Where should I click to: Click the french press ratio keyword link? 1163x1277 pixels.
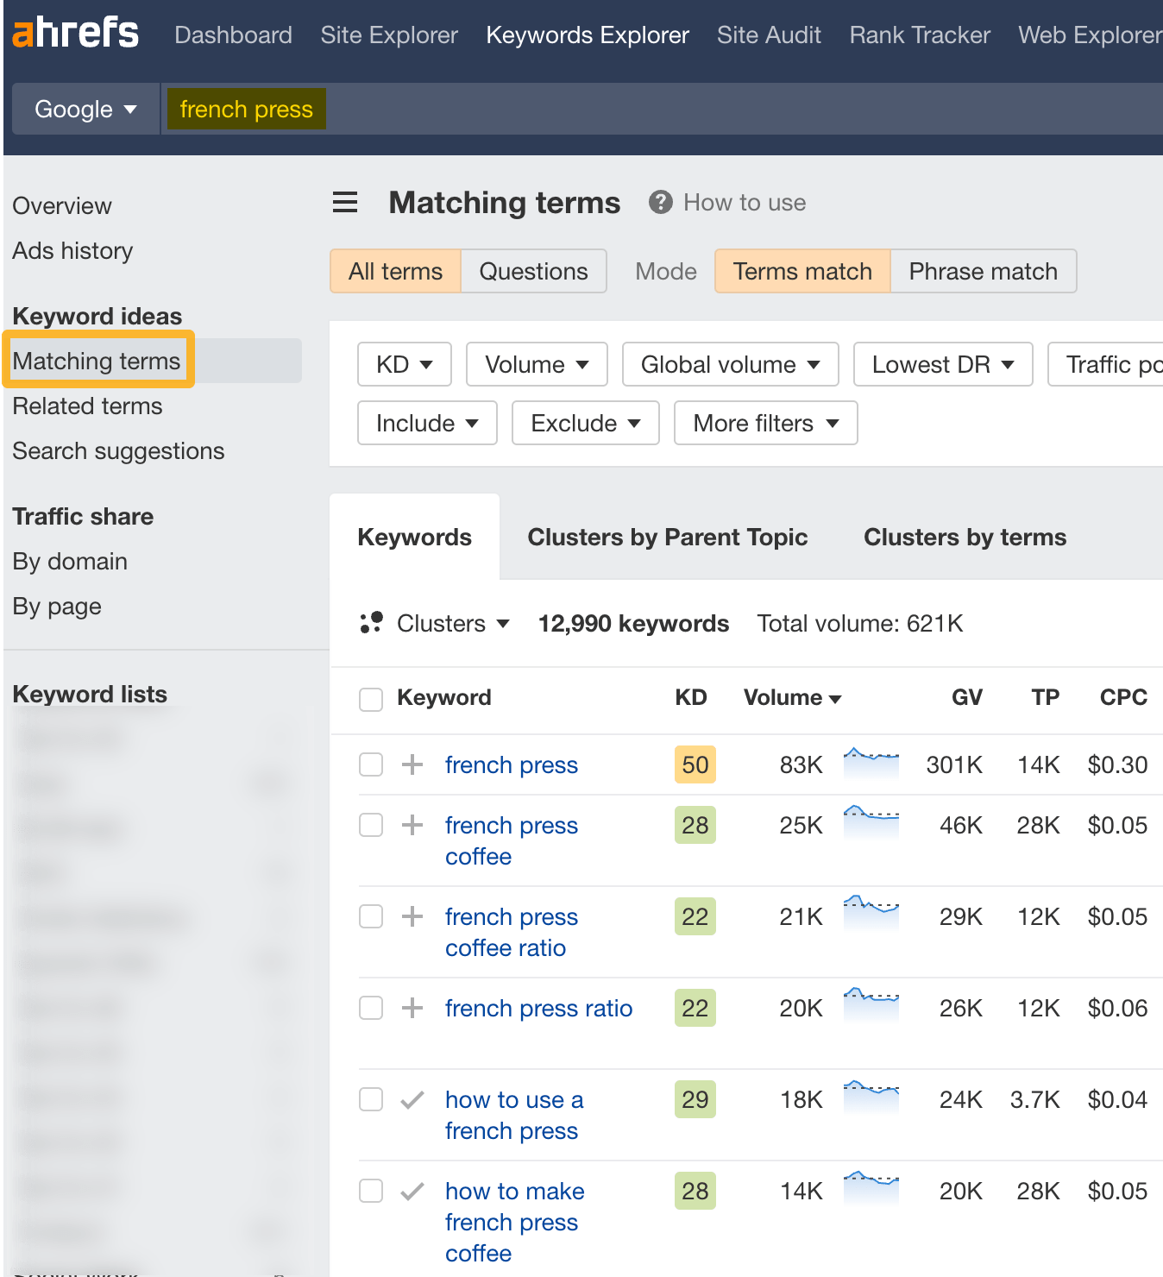coord(538,1007)
